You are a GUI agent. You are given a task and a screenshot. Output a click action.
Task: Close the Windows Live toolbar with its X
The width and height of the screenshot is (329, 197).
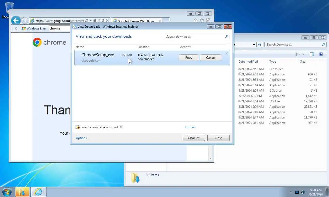(x=16, y=28)
